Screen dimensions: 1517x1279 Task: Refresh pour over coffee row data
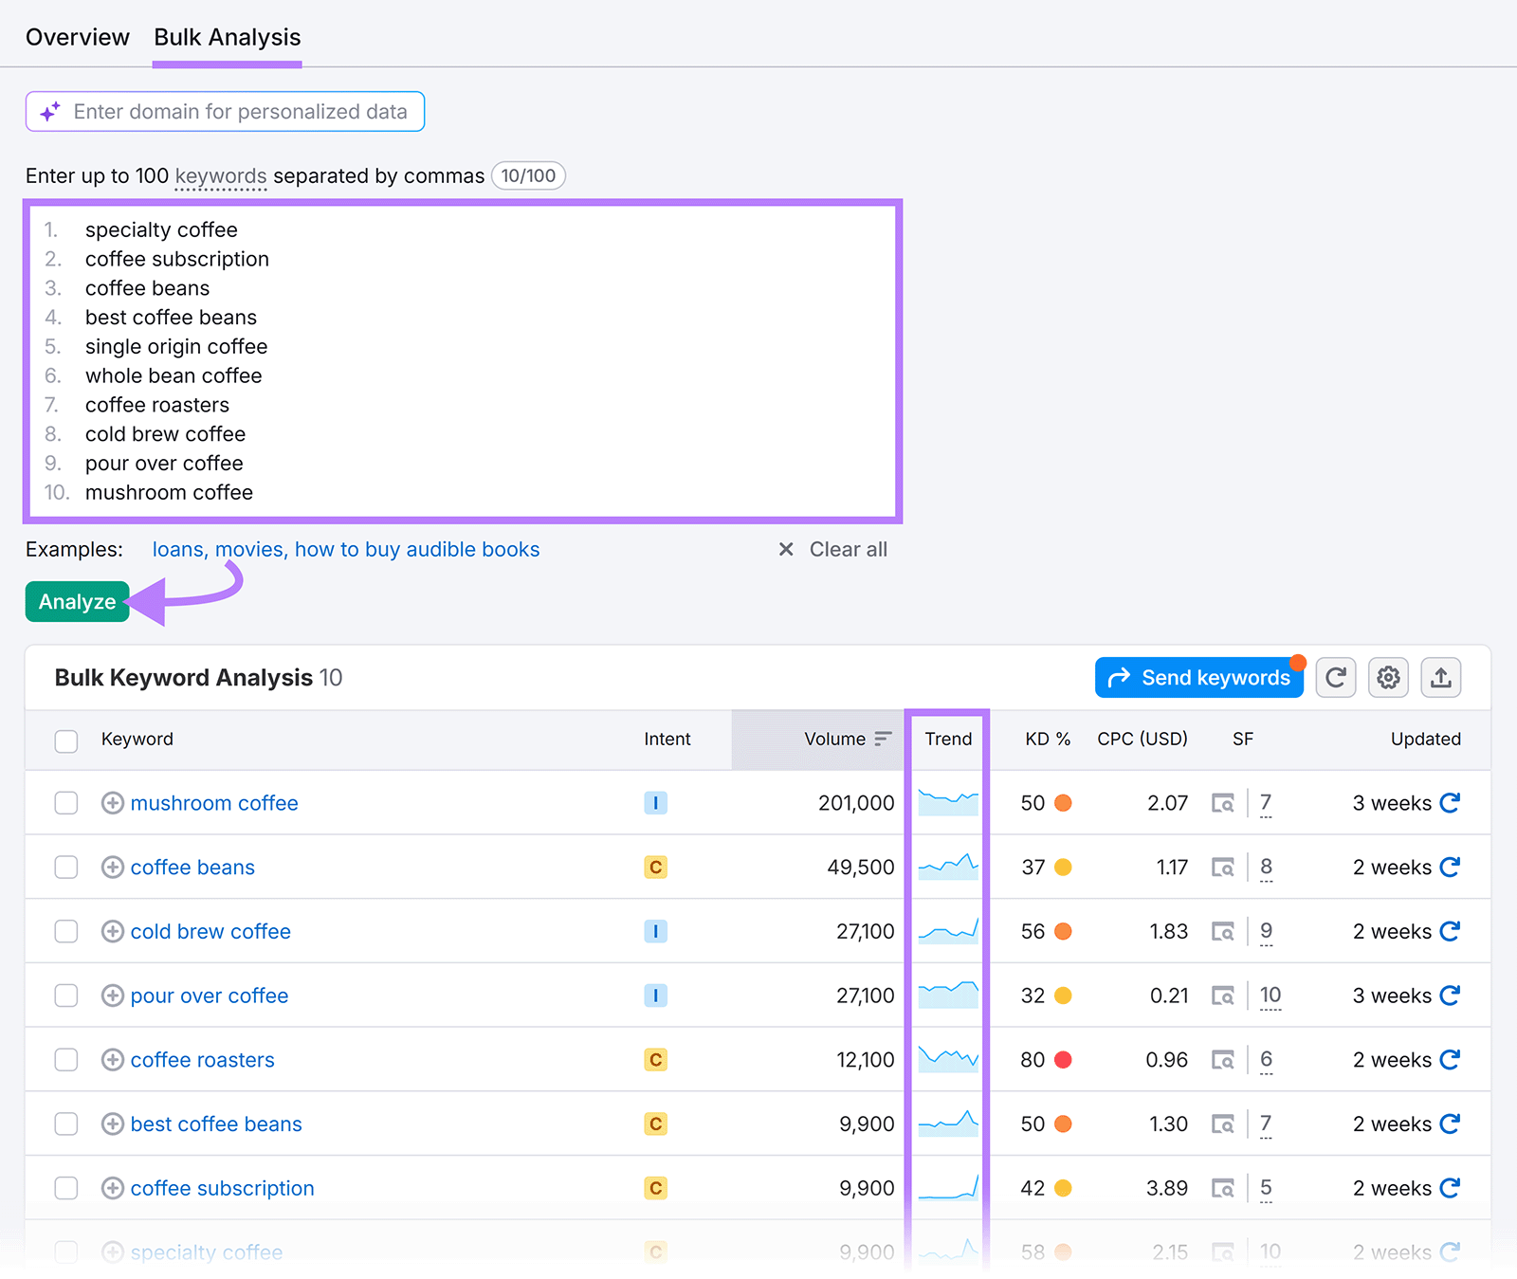1450,996
